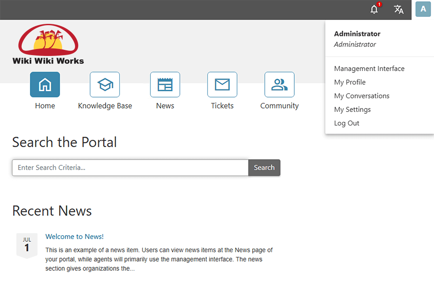Open the Welcome to News! link

(75, 236)
